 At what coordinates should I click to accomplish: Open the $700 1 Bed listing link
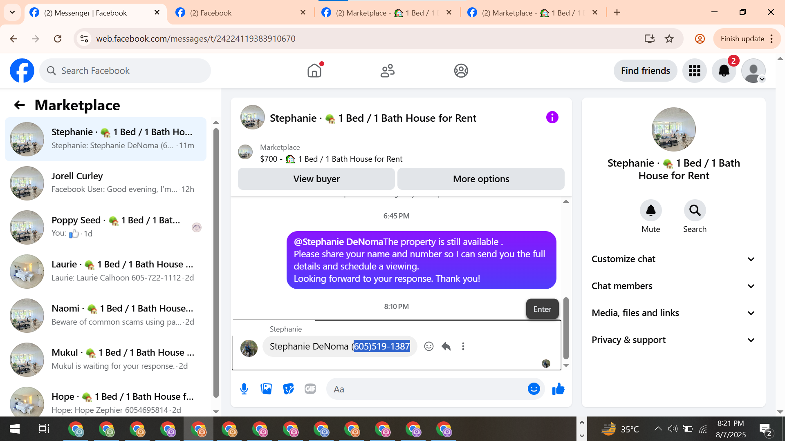point(331,159)
